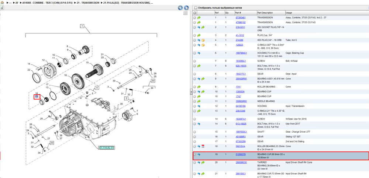Open part number 51208379 link
The image size is (369, 178).
click(241, 154)
